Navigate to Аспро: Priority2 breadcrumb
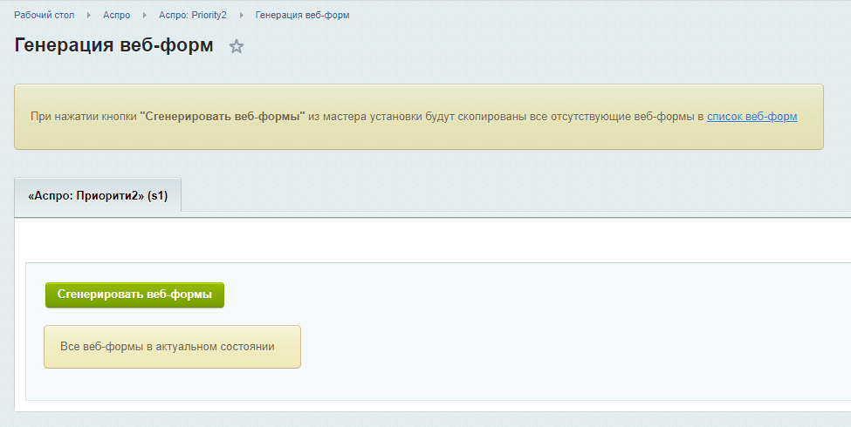The height and width of the screenshot is (427, 851). [x=193, y=15]
